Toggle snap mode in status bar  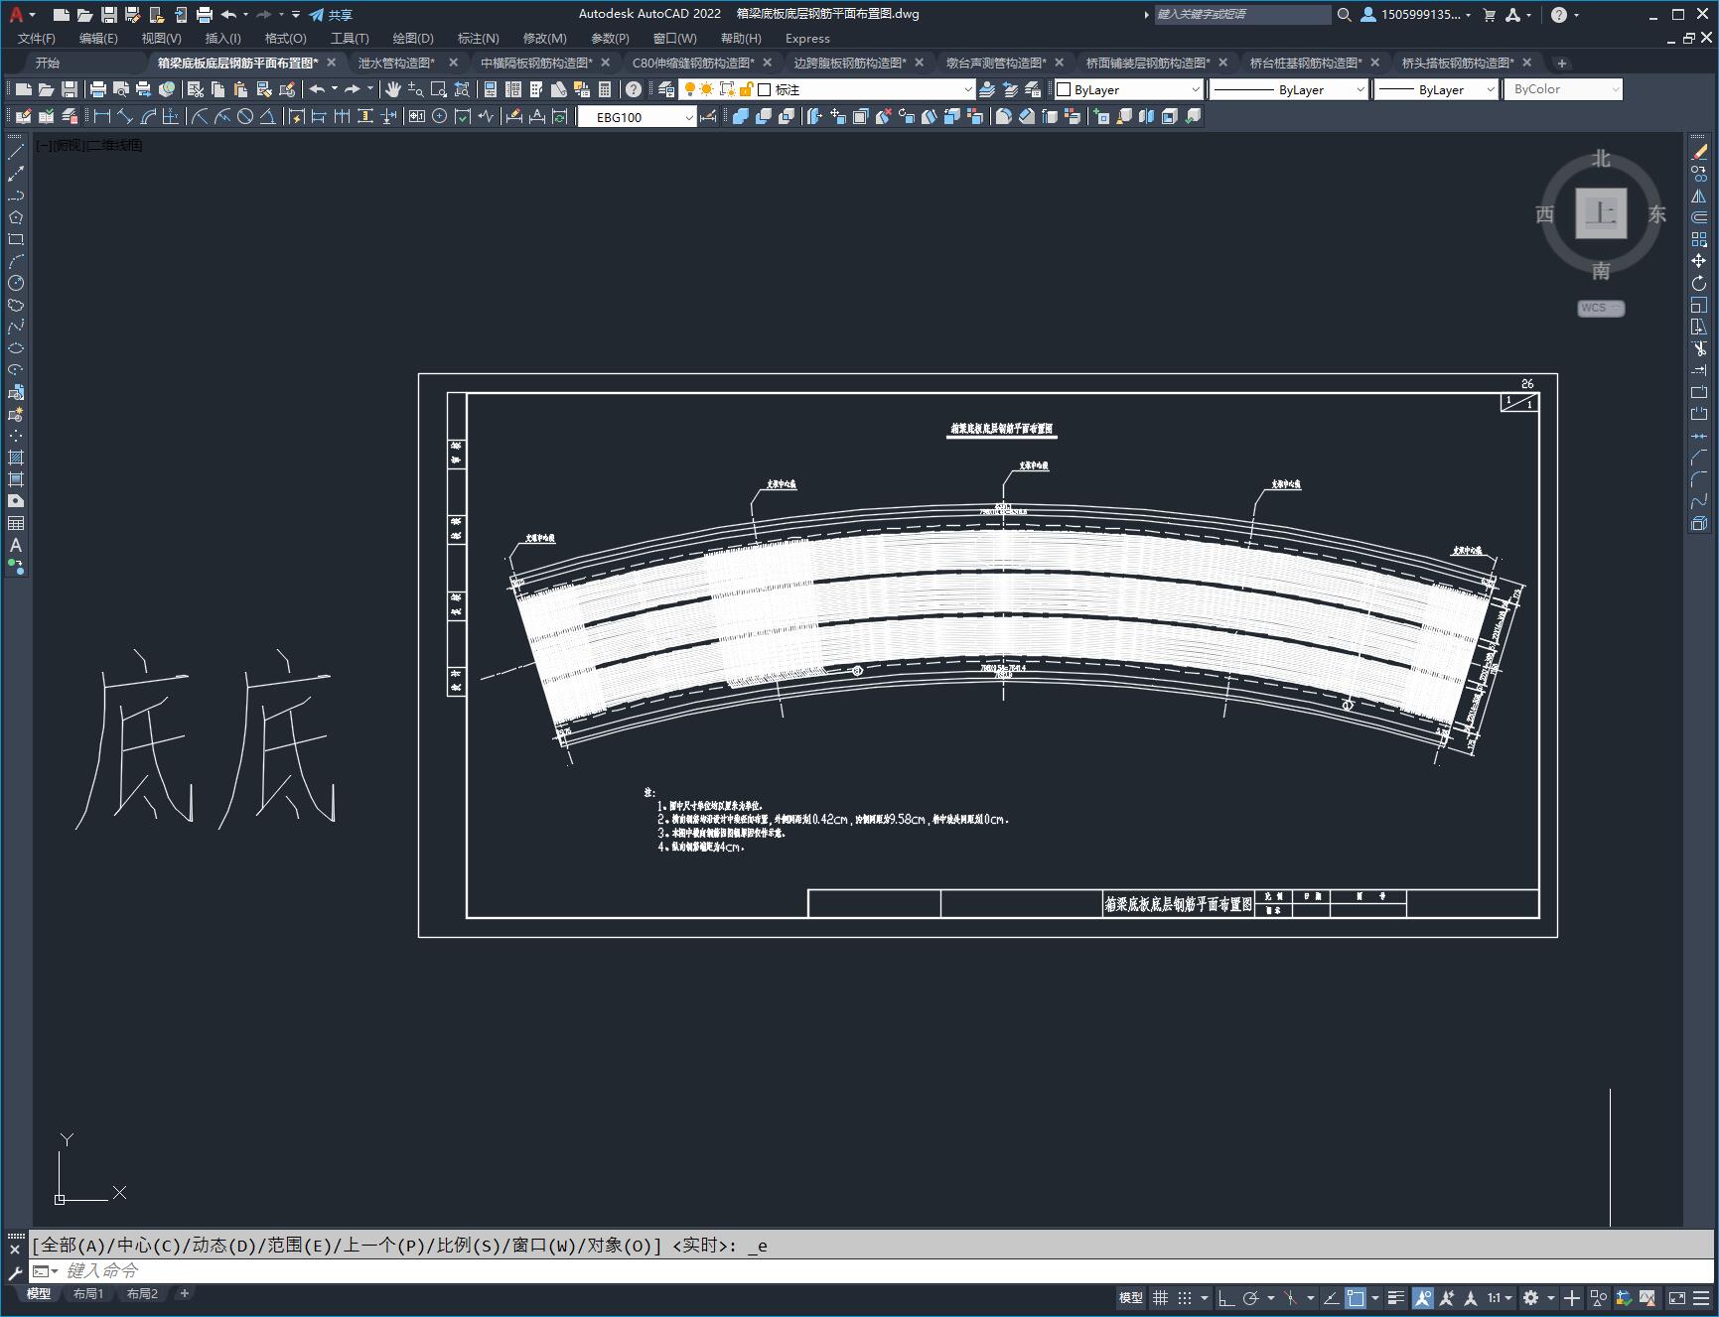click(1185, 1297)
